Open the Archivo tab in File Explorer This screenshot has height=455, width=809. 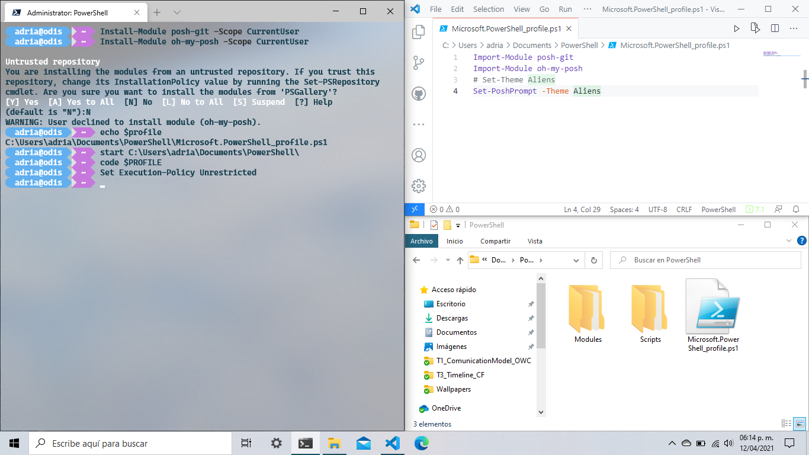pyautogui.click(x=422, y=241)
